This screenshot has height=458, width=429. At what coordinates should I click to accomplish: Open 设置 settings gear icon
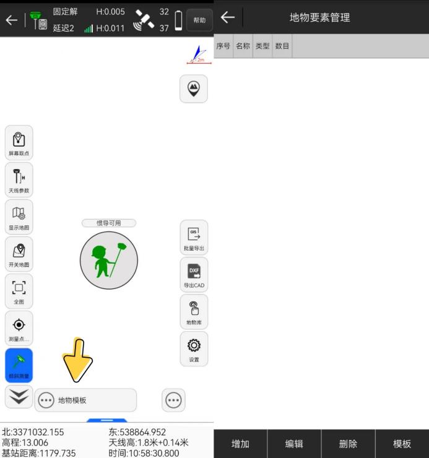[194, 349]
